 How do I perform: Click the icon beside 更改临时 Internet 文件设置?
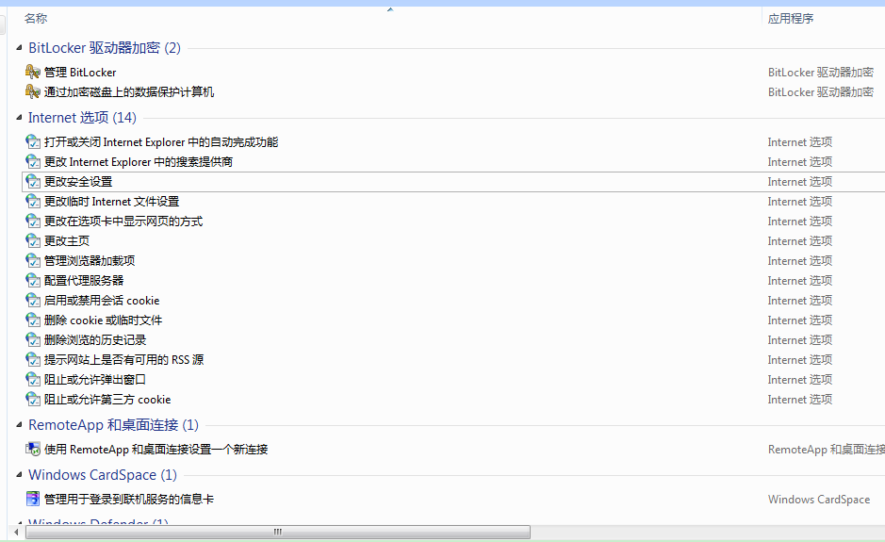click(x=33, y=201)
